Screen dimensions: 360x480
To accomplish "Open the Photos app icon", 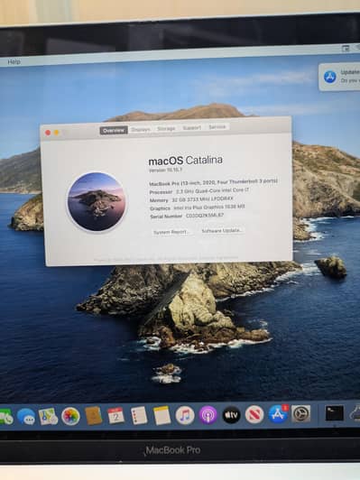I will (x=70, y=416).
